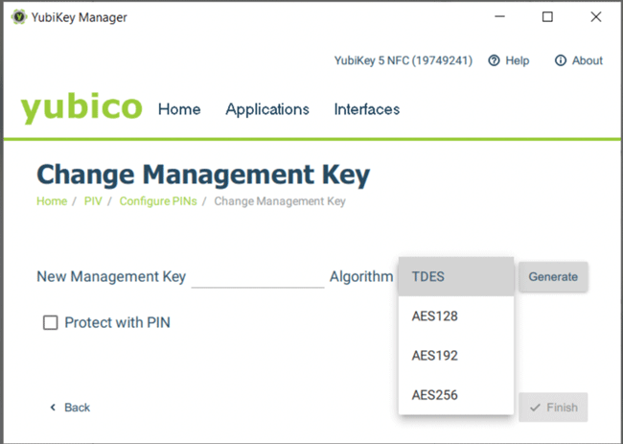Select TDES in the Algorithm dropdown
The height and width of the screenshot is (444, 623).
[456, 276]
